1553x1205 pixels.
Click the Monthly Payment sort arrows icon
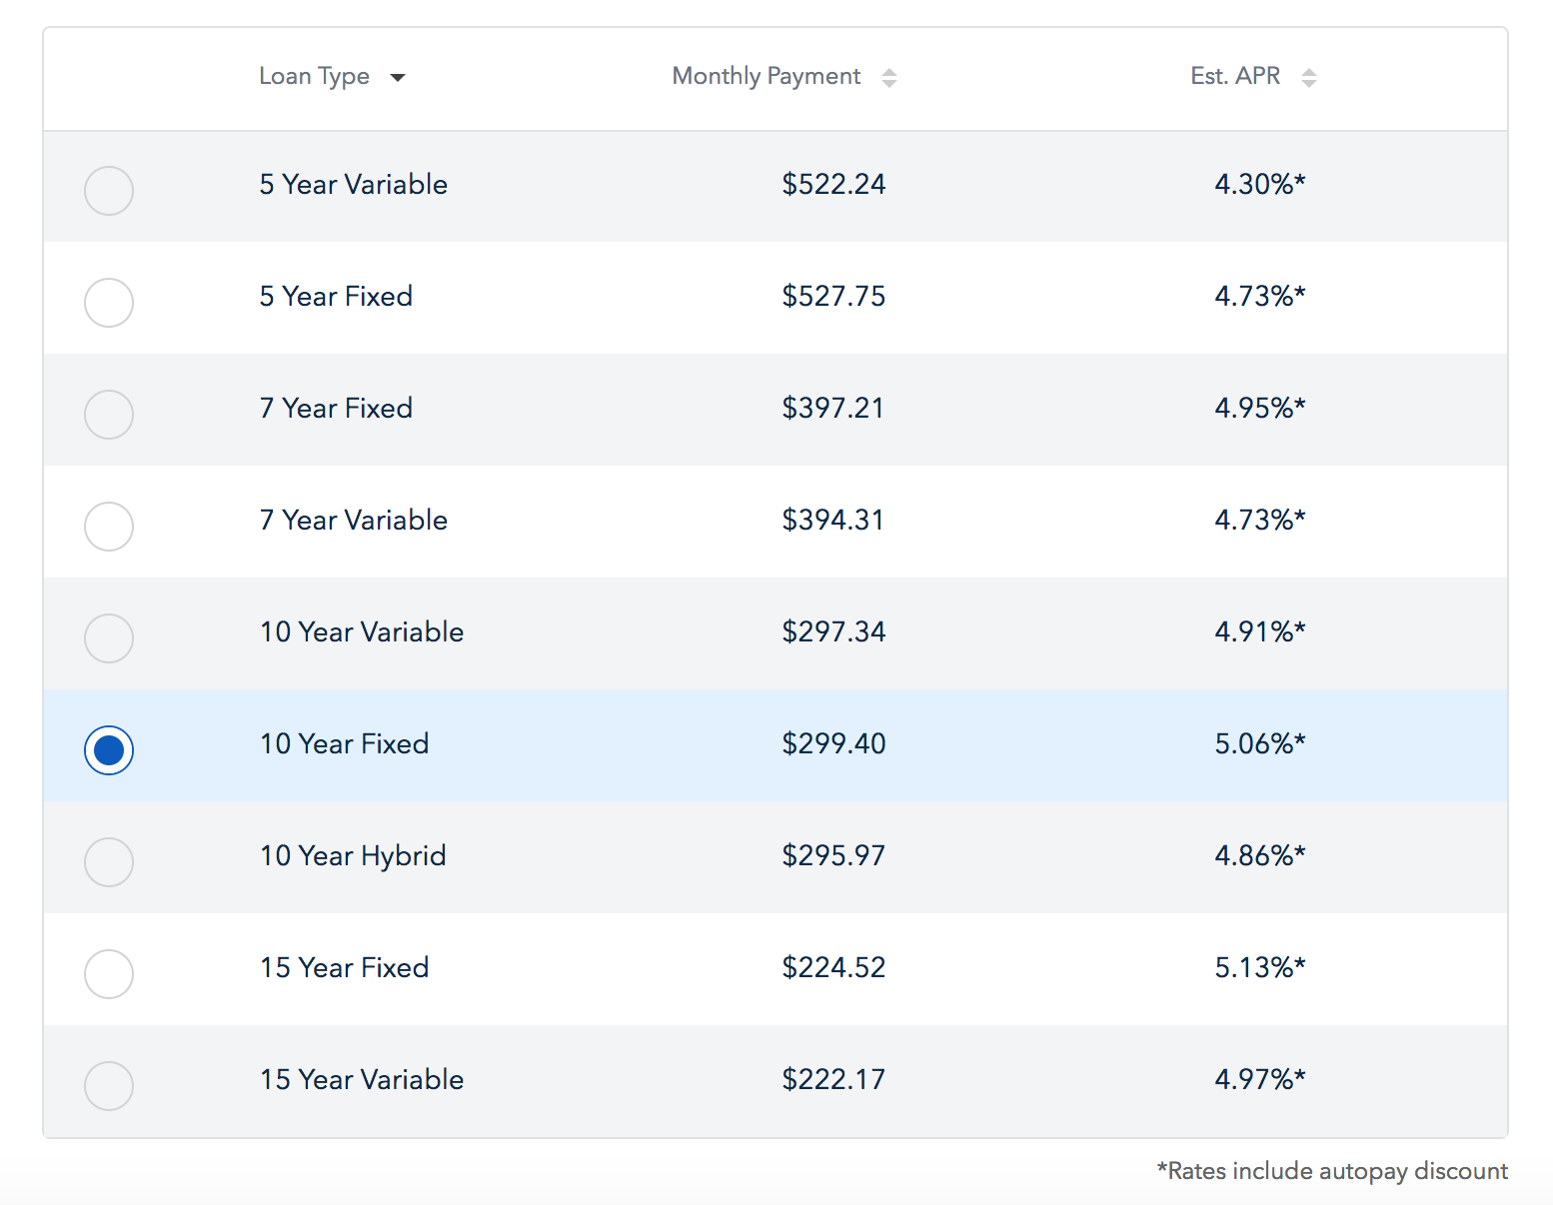click(888, 78)
